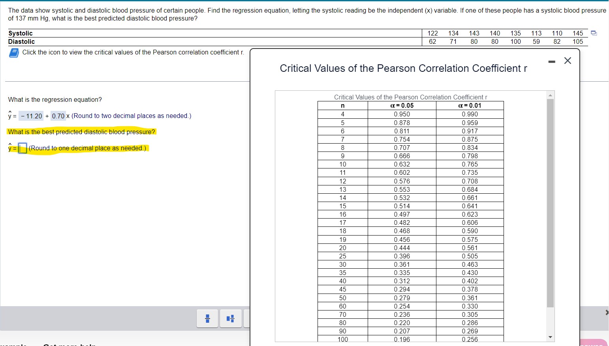Click critical value 0.286
This screenshot has height=346, width=609.
(x=470, y=323)
